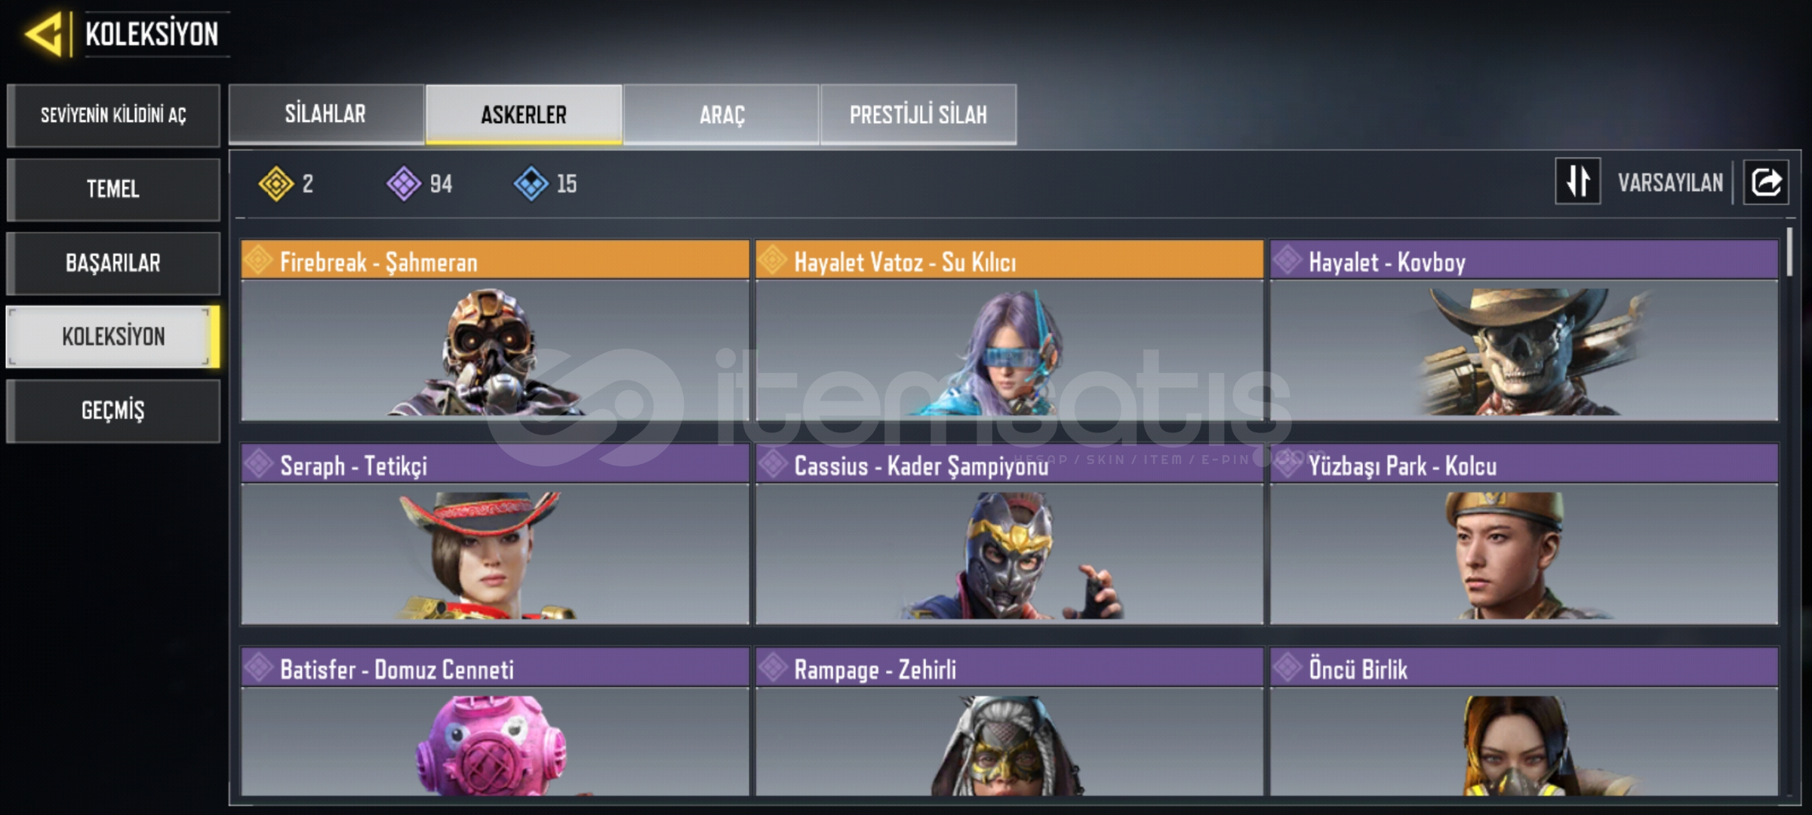Select the epic purple rarity filter icon

tap(404, 183)
